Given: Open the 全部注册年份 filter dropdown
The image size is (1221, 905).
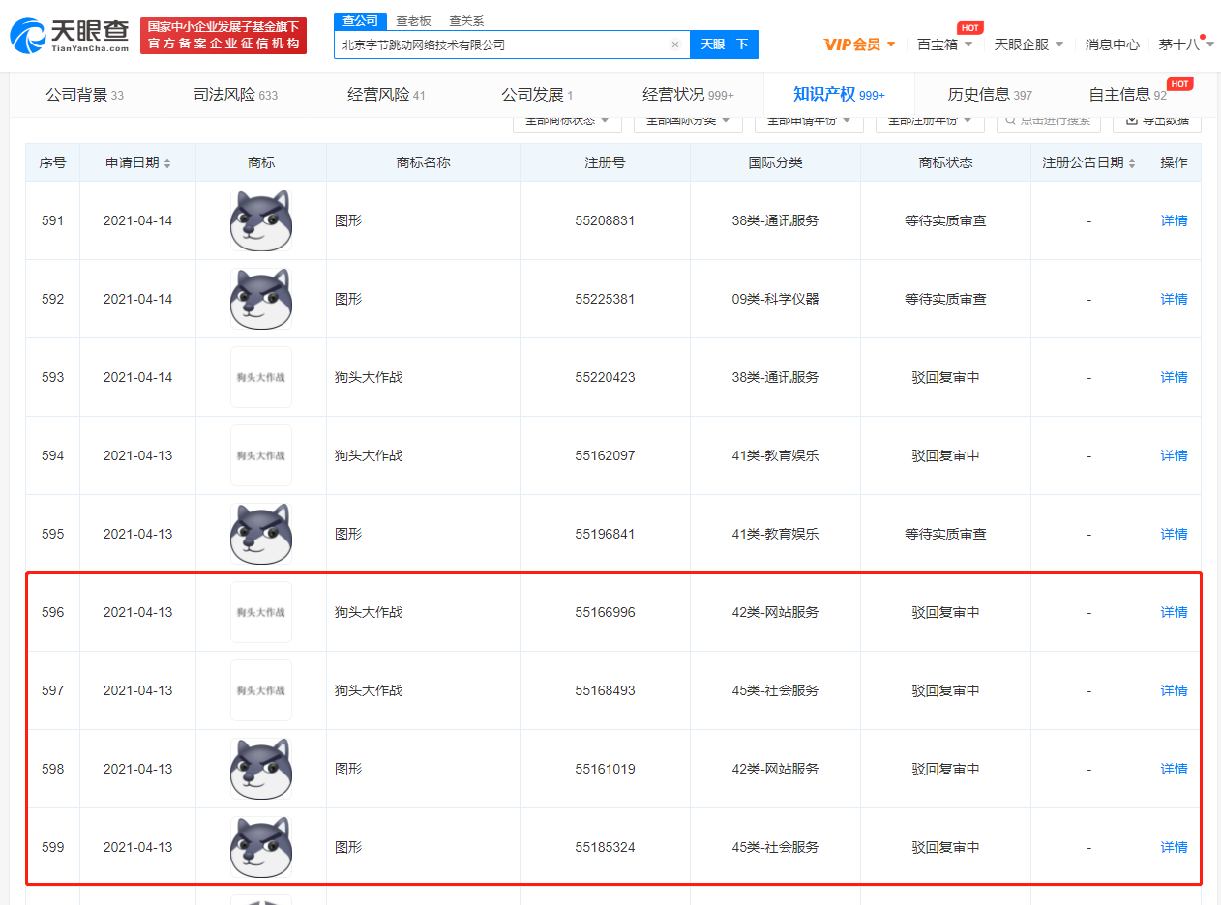Looking at the screenshot, I should tap(930, 121).
